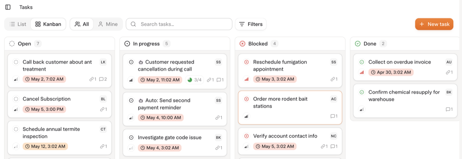Screen dimensions: 462x159
Task: Toggle status of Call back customer task
Action: [x=16, y=62]
